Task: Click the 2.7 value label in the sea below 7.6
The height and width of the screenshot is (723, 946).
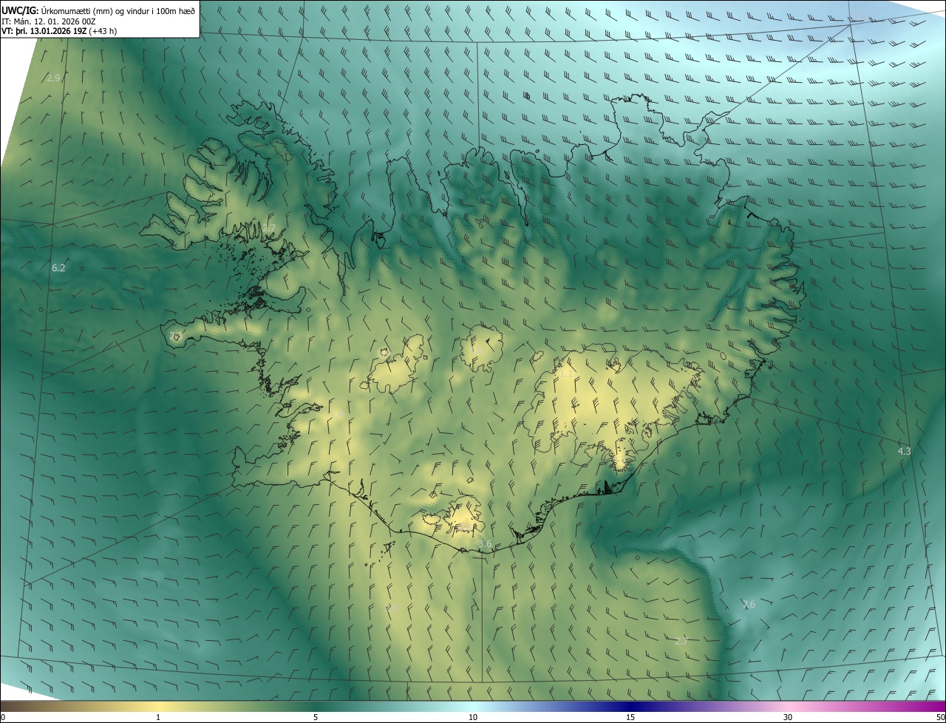Action: (x=681, y=641)
